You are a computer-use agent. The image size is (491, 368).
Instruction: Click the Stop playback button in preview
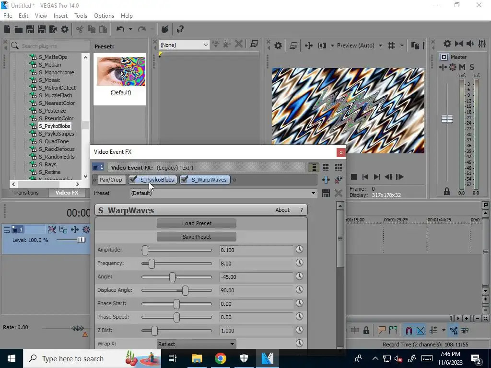pos(354,177)
